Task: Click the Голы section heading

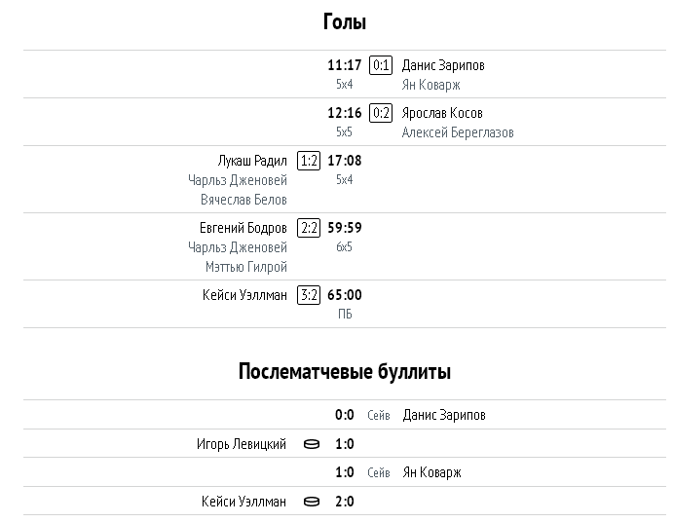Action: (x=345, y=21)
